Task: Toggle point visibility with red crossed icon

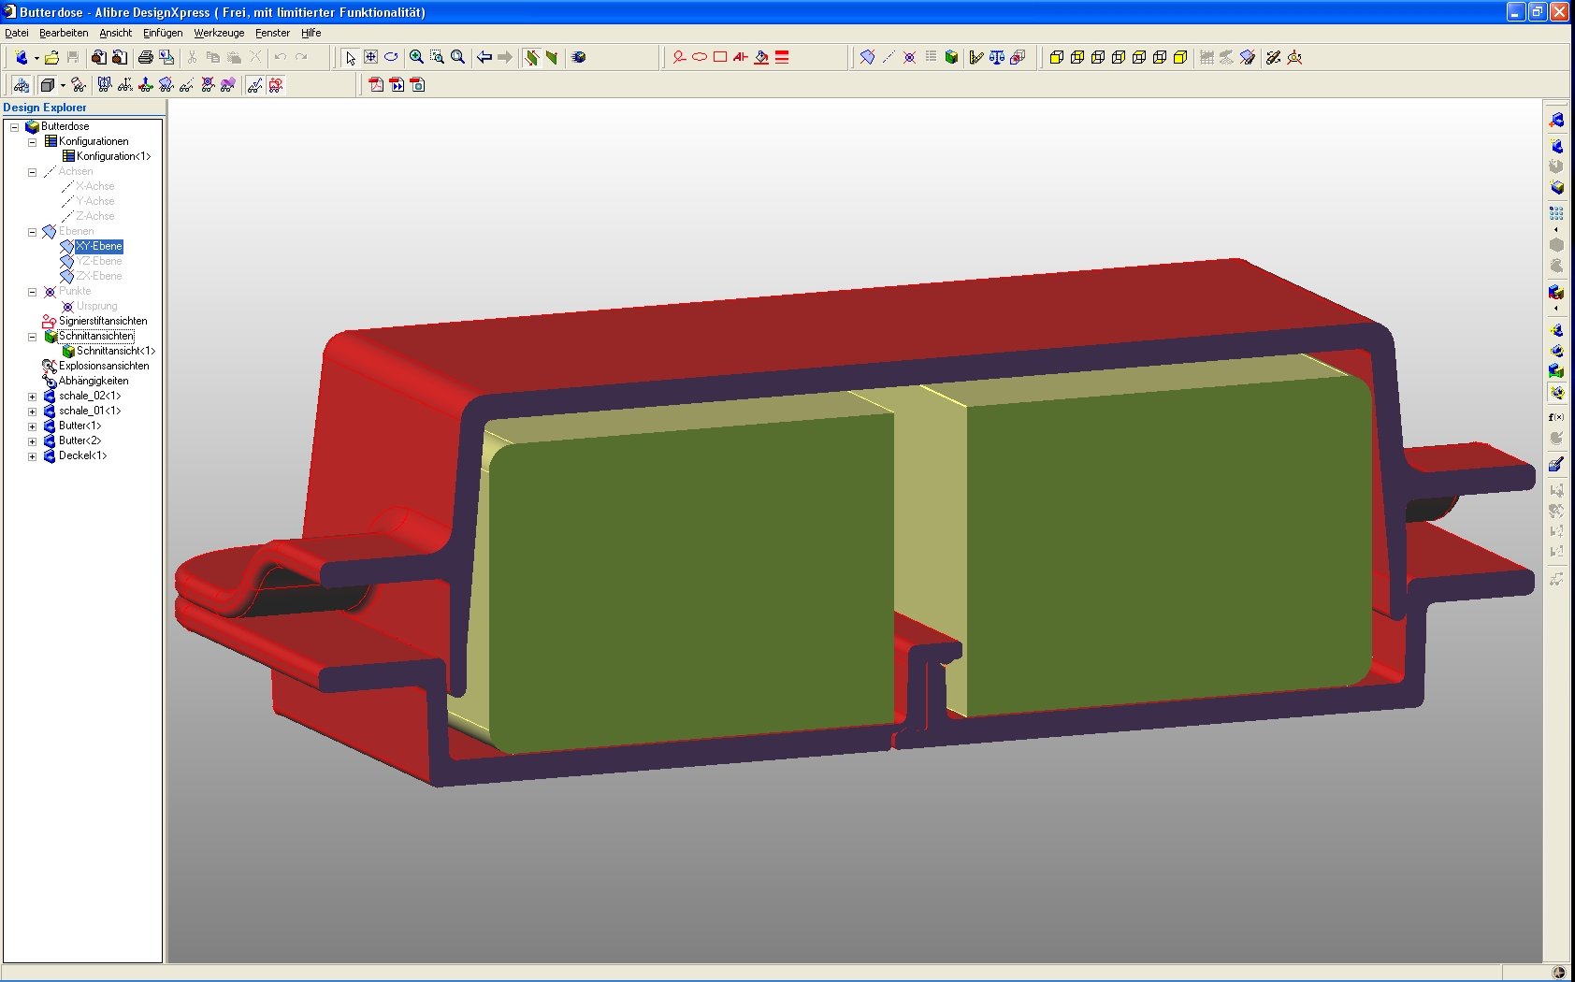Action: (208, 85)
